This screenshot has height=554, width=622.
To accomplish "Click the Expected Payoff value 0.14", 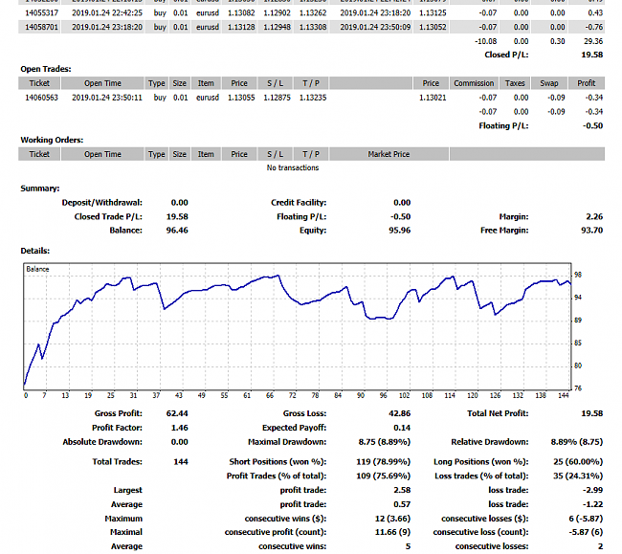I will [402, 428].
